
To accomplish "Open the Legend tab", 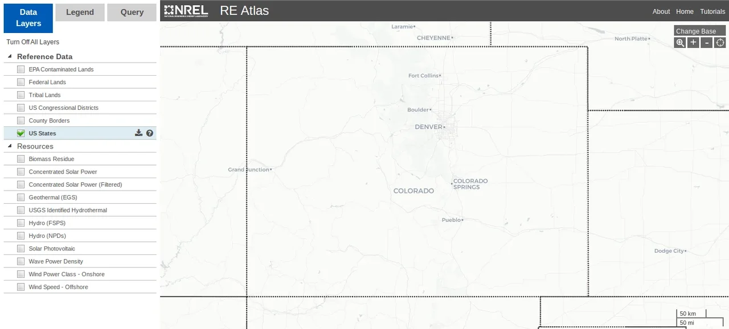I will [80, 13].
